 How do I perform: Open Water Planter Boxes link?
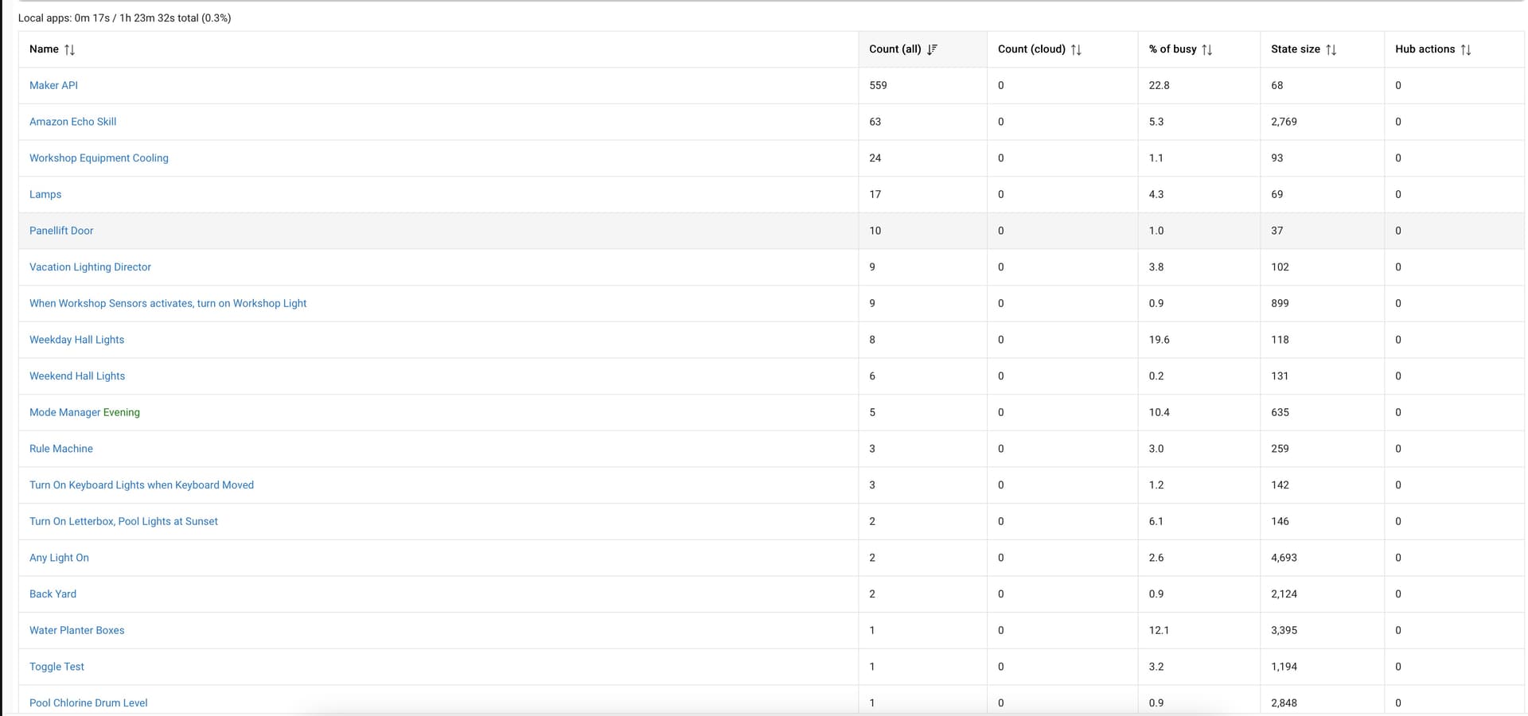pyautogui.click(x=76, y=630)
